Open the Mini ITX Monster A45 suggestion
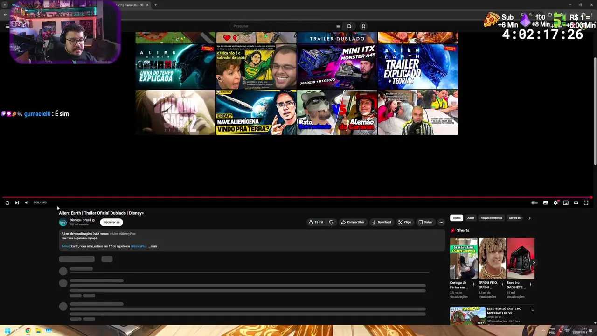This screenshot has width=597, height=336. tap(337, 66)
